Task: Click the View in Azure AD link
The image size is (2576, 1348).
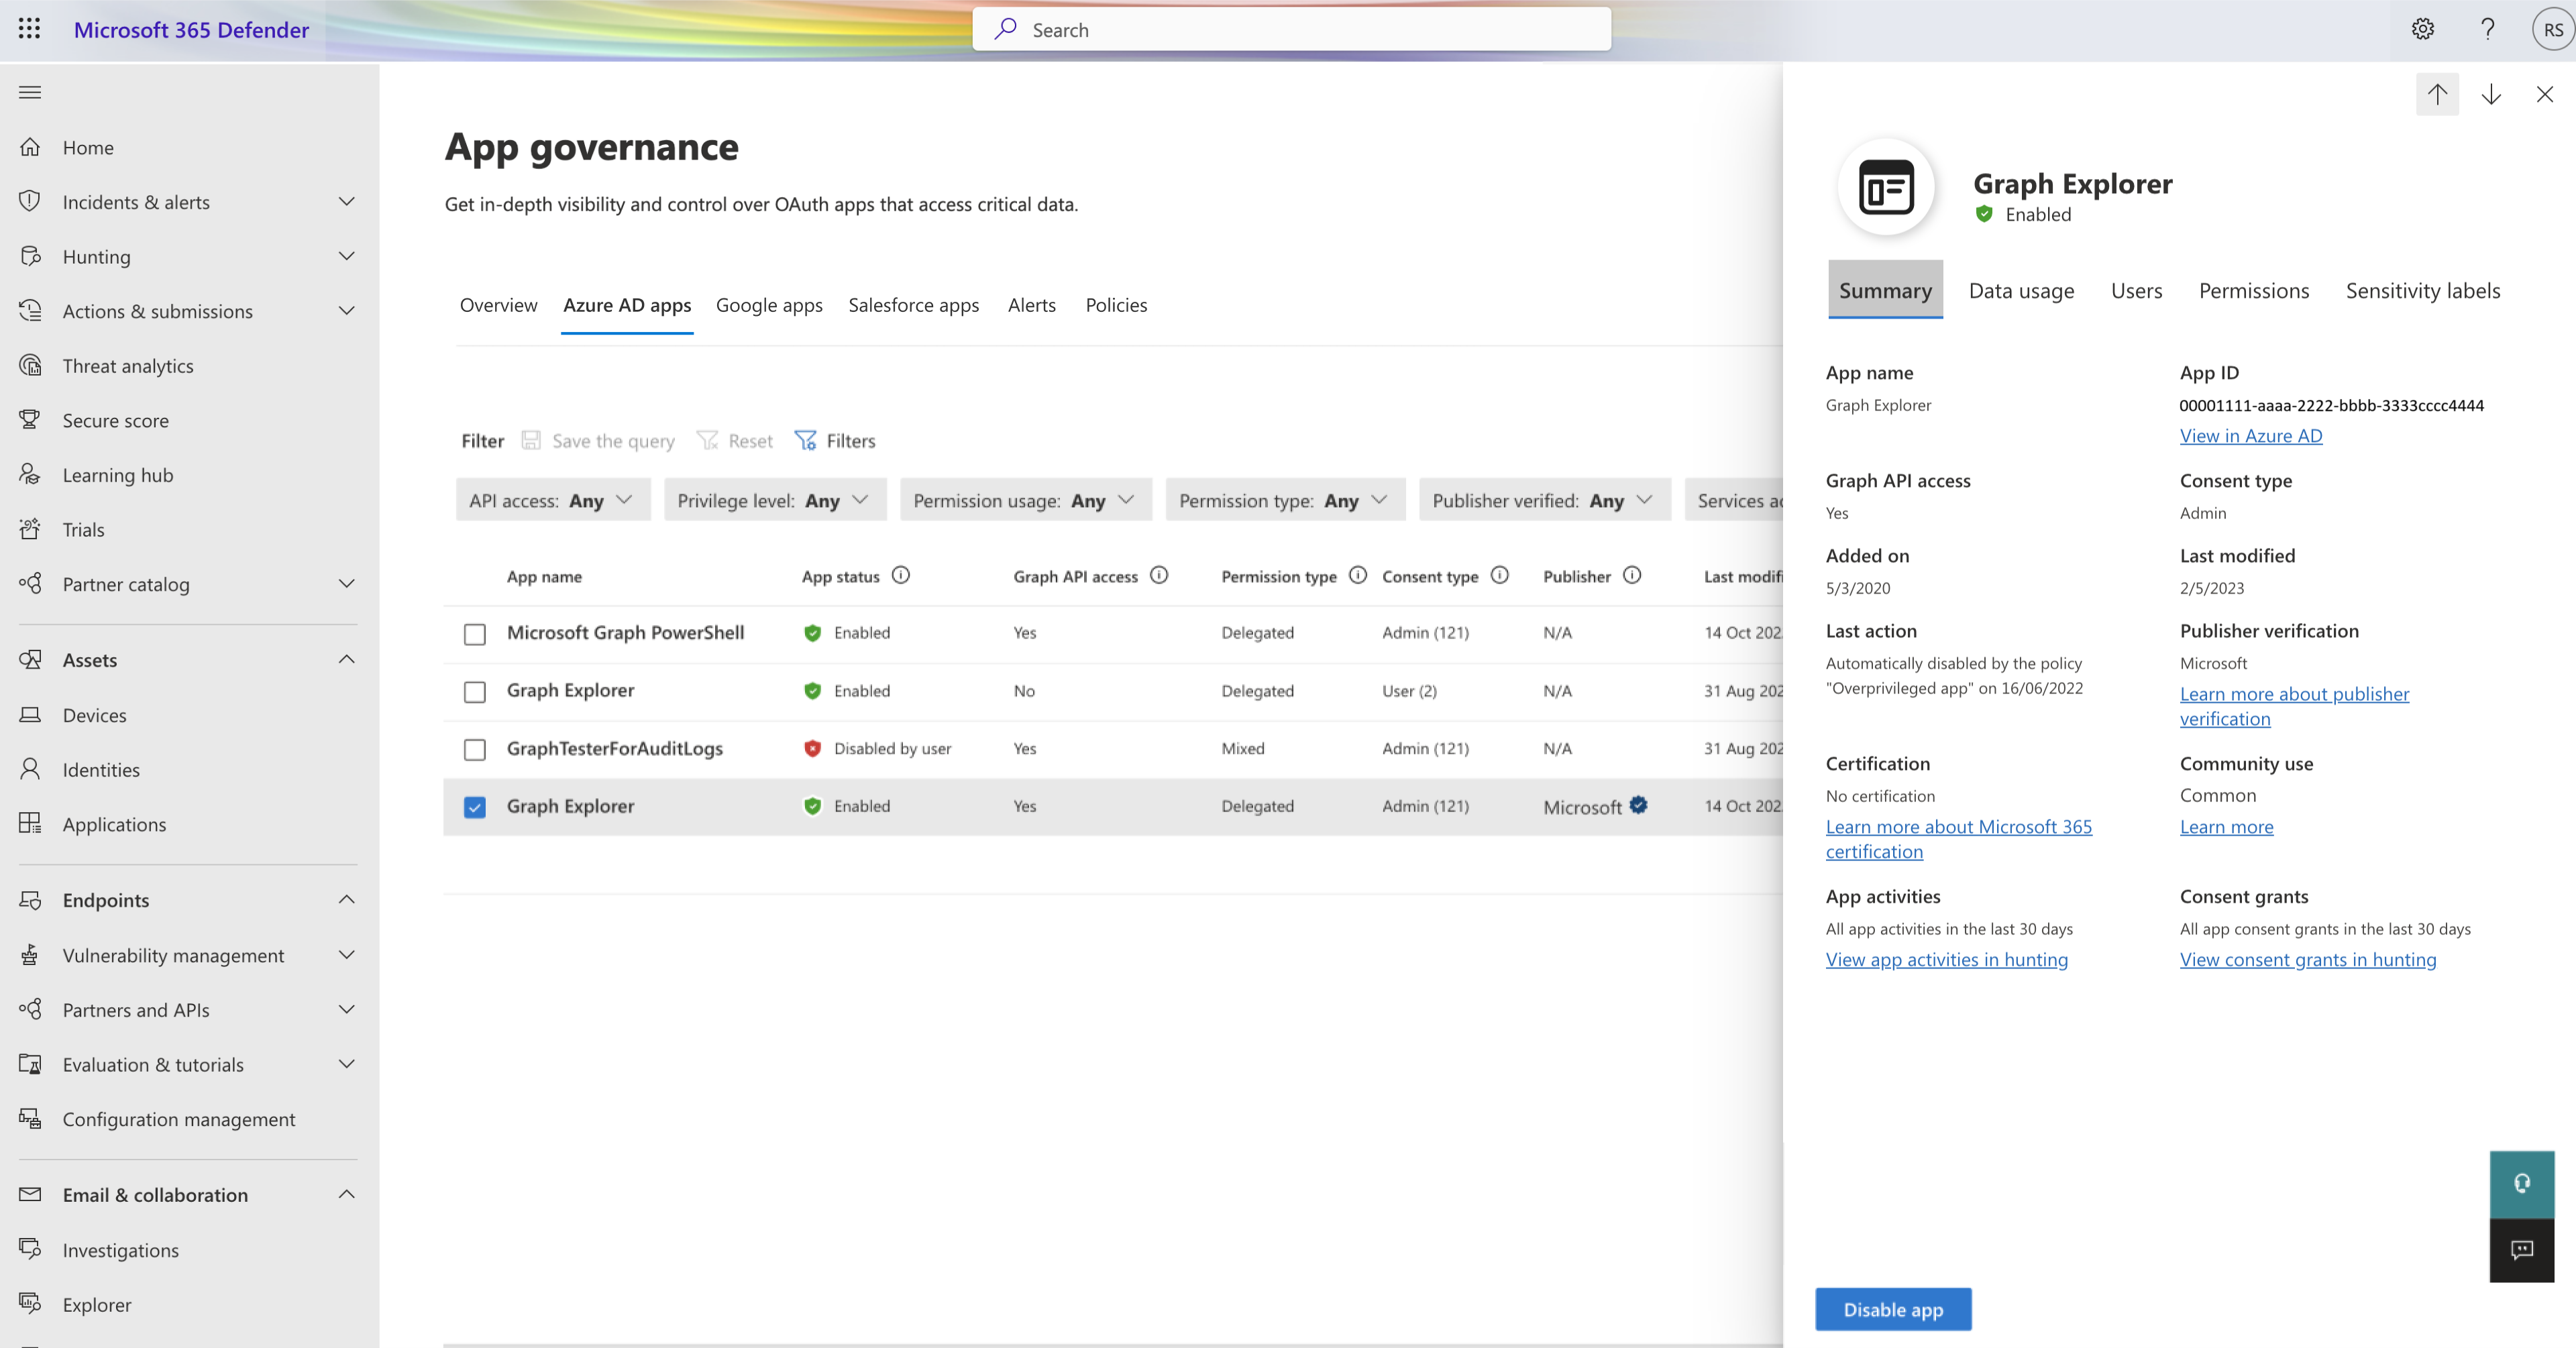Action: coord(2251,435)
